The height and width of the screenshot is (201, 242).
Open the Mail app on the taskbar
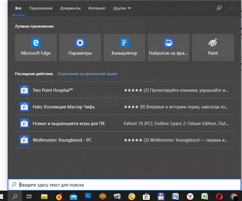click(74, 197)
